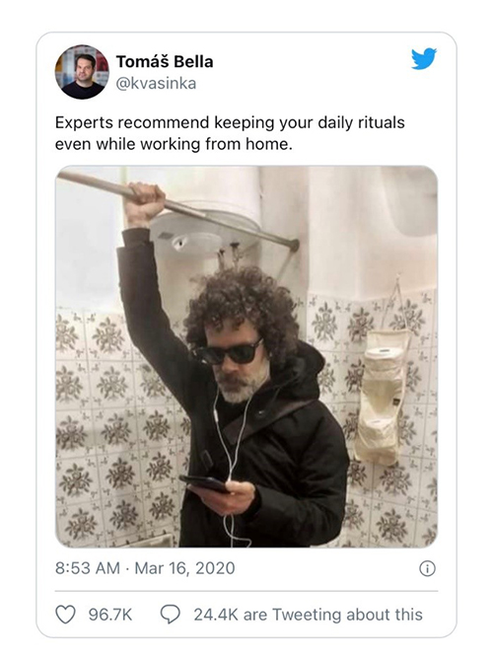Viewport: 493px width, 659px height.
Task: Click the Tomáš Bella display name
Action: pyautogui.click(x=165, y=62)
